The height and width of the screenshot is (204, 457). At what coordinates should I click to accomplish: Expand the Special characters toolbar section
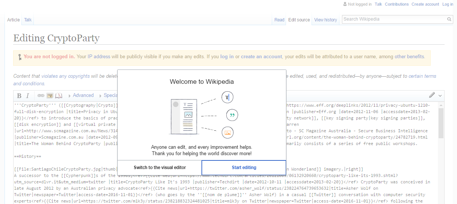point(108,95)
